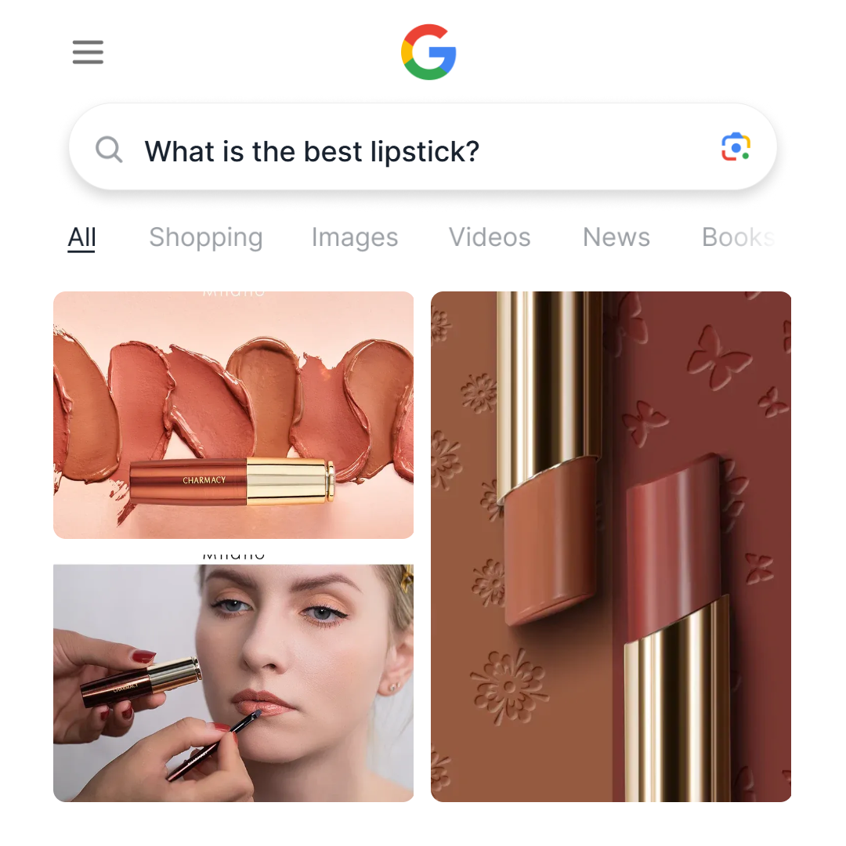The image size is (846, 846).
Task: Select the All tab
Action: (x=81, y=237)
